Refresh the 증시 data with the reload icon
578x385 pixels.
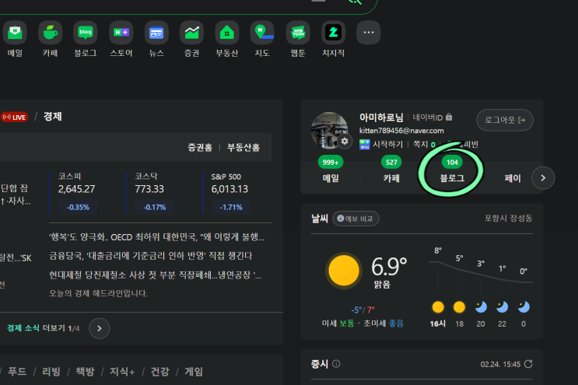528,364
